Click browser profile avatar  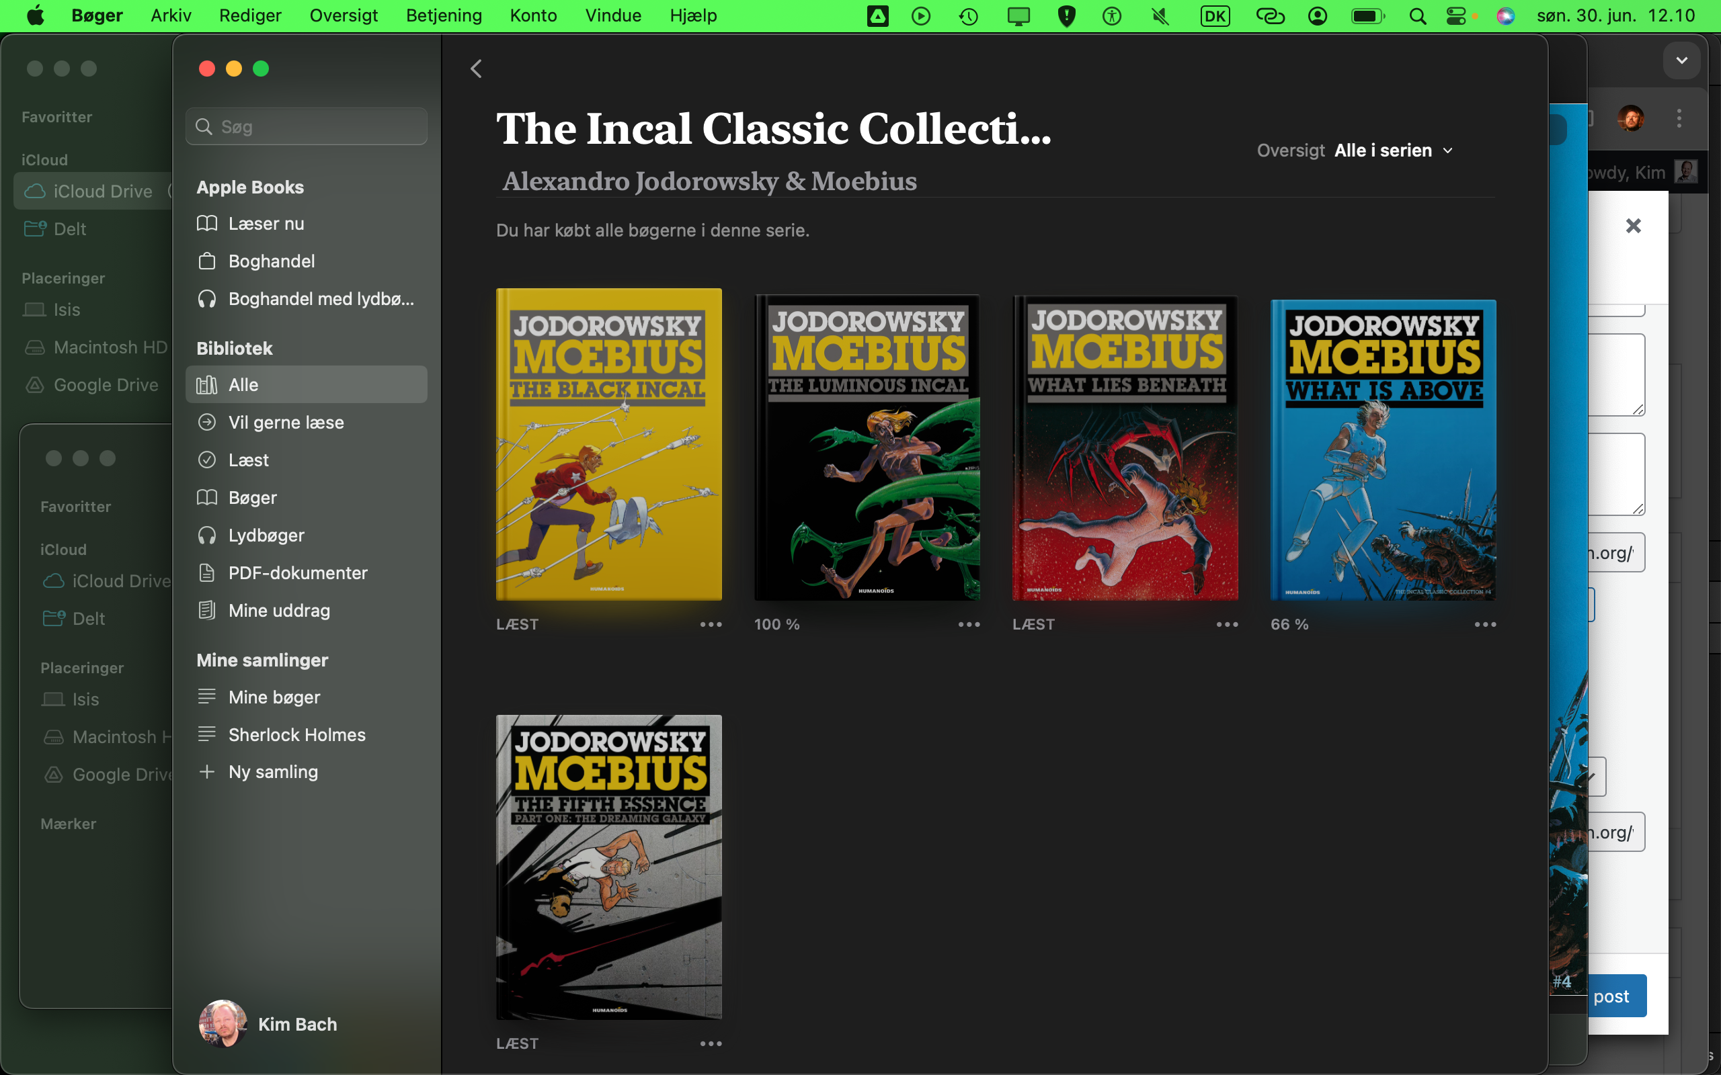(x=1631, y=118)
